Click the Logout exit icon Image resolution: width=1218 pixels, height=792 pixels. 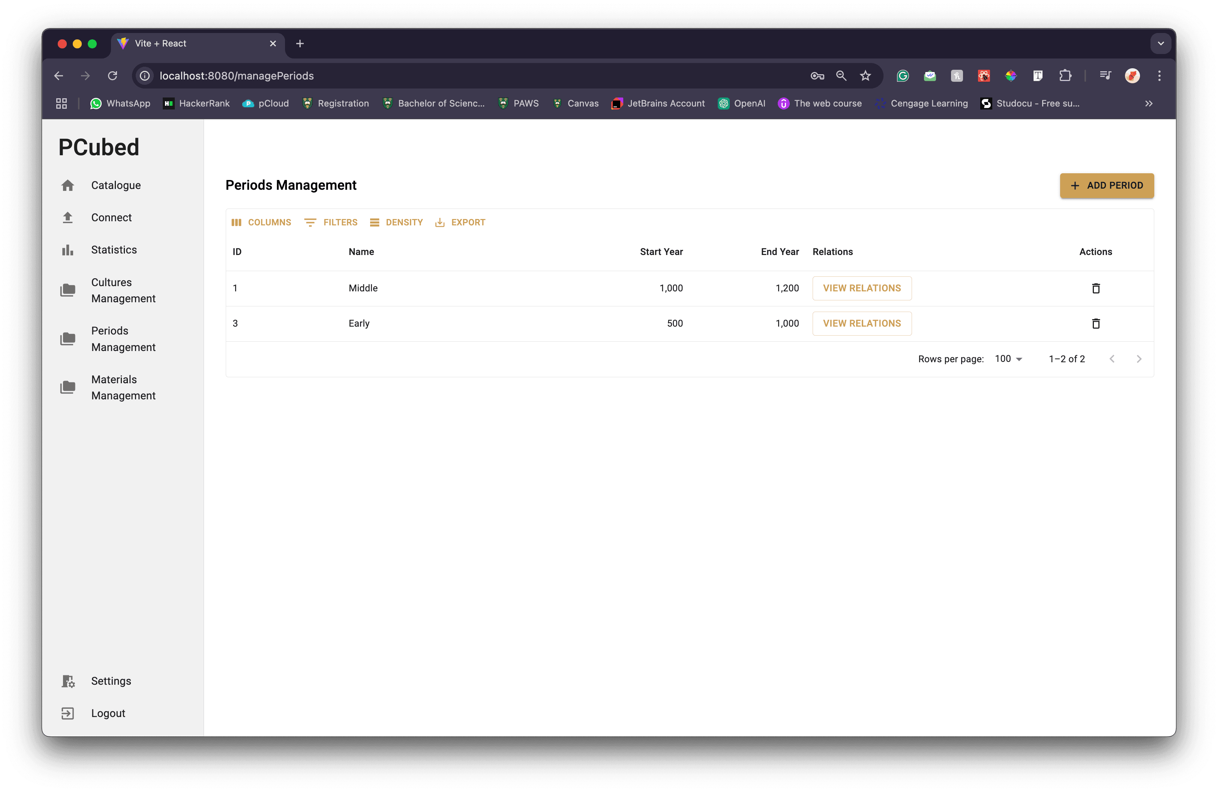pos(67,713)
